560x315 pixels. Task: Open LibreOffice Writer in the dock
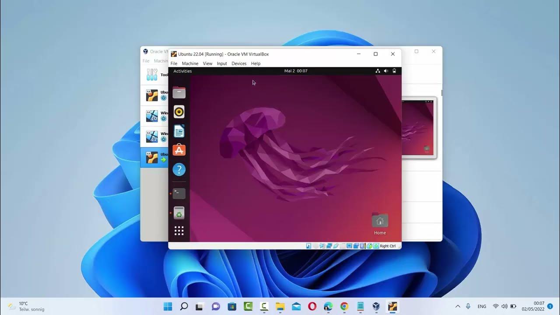pyautogui.click(x=179, y=131)
